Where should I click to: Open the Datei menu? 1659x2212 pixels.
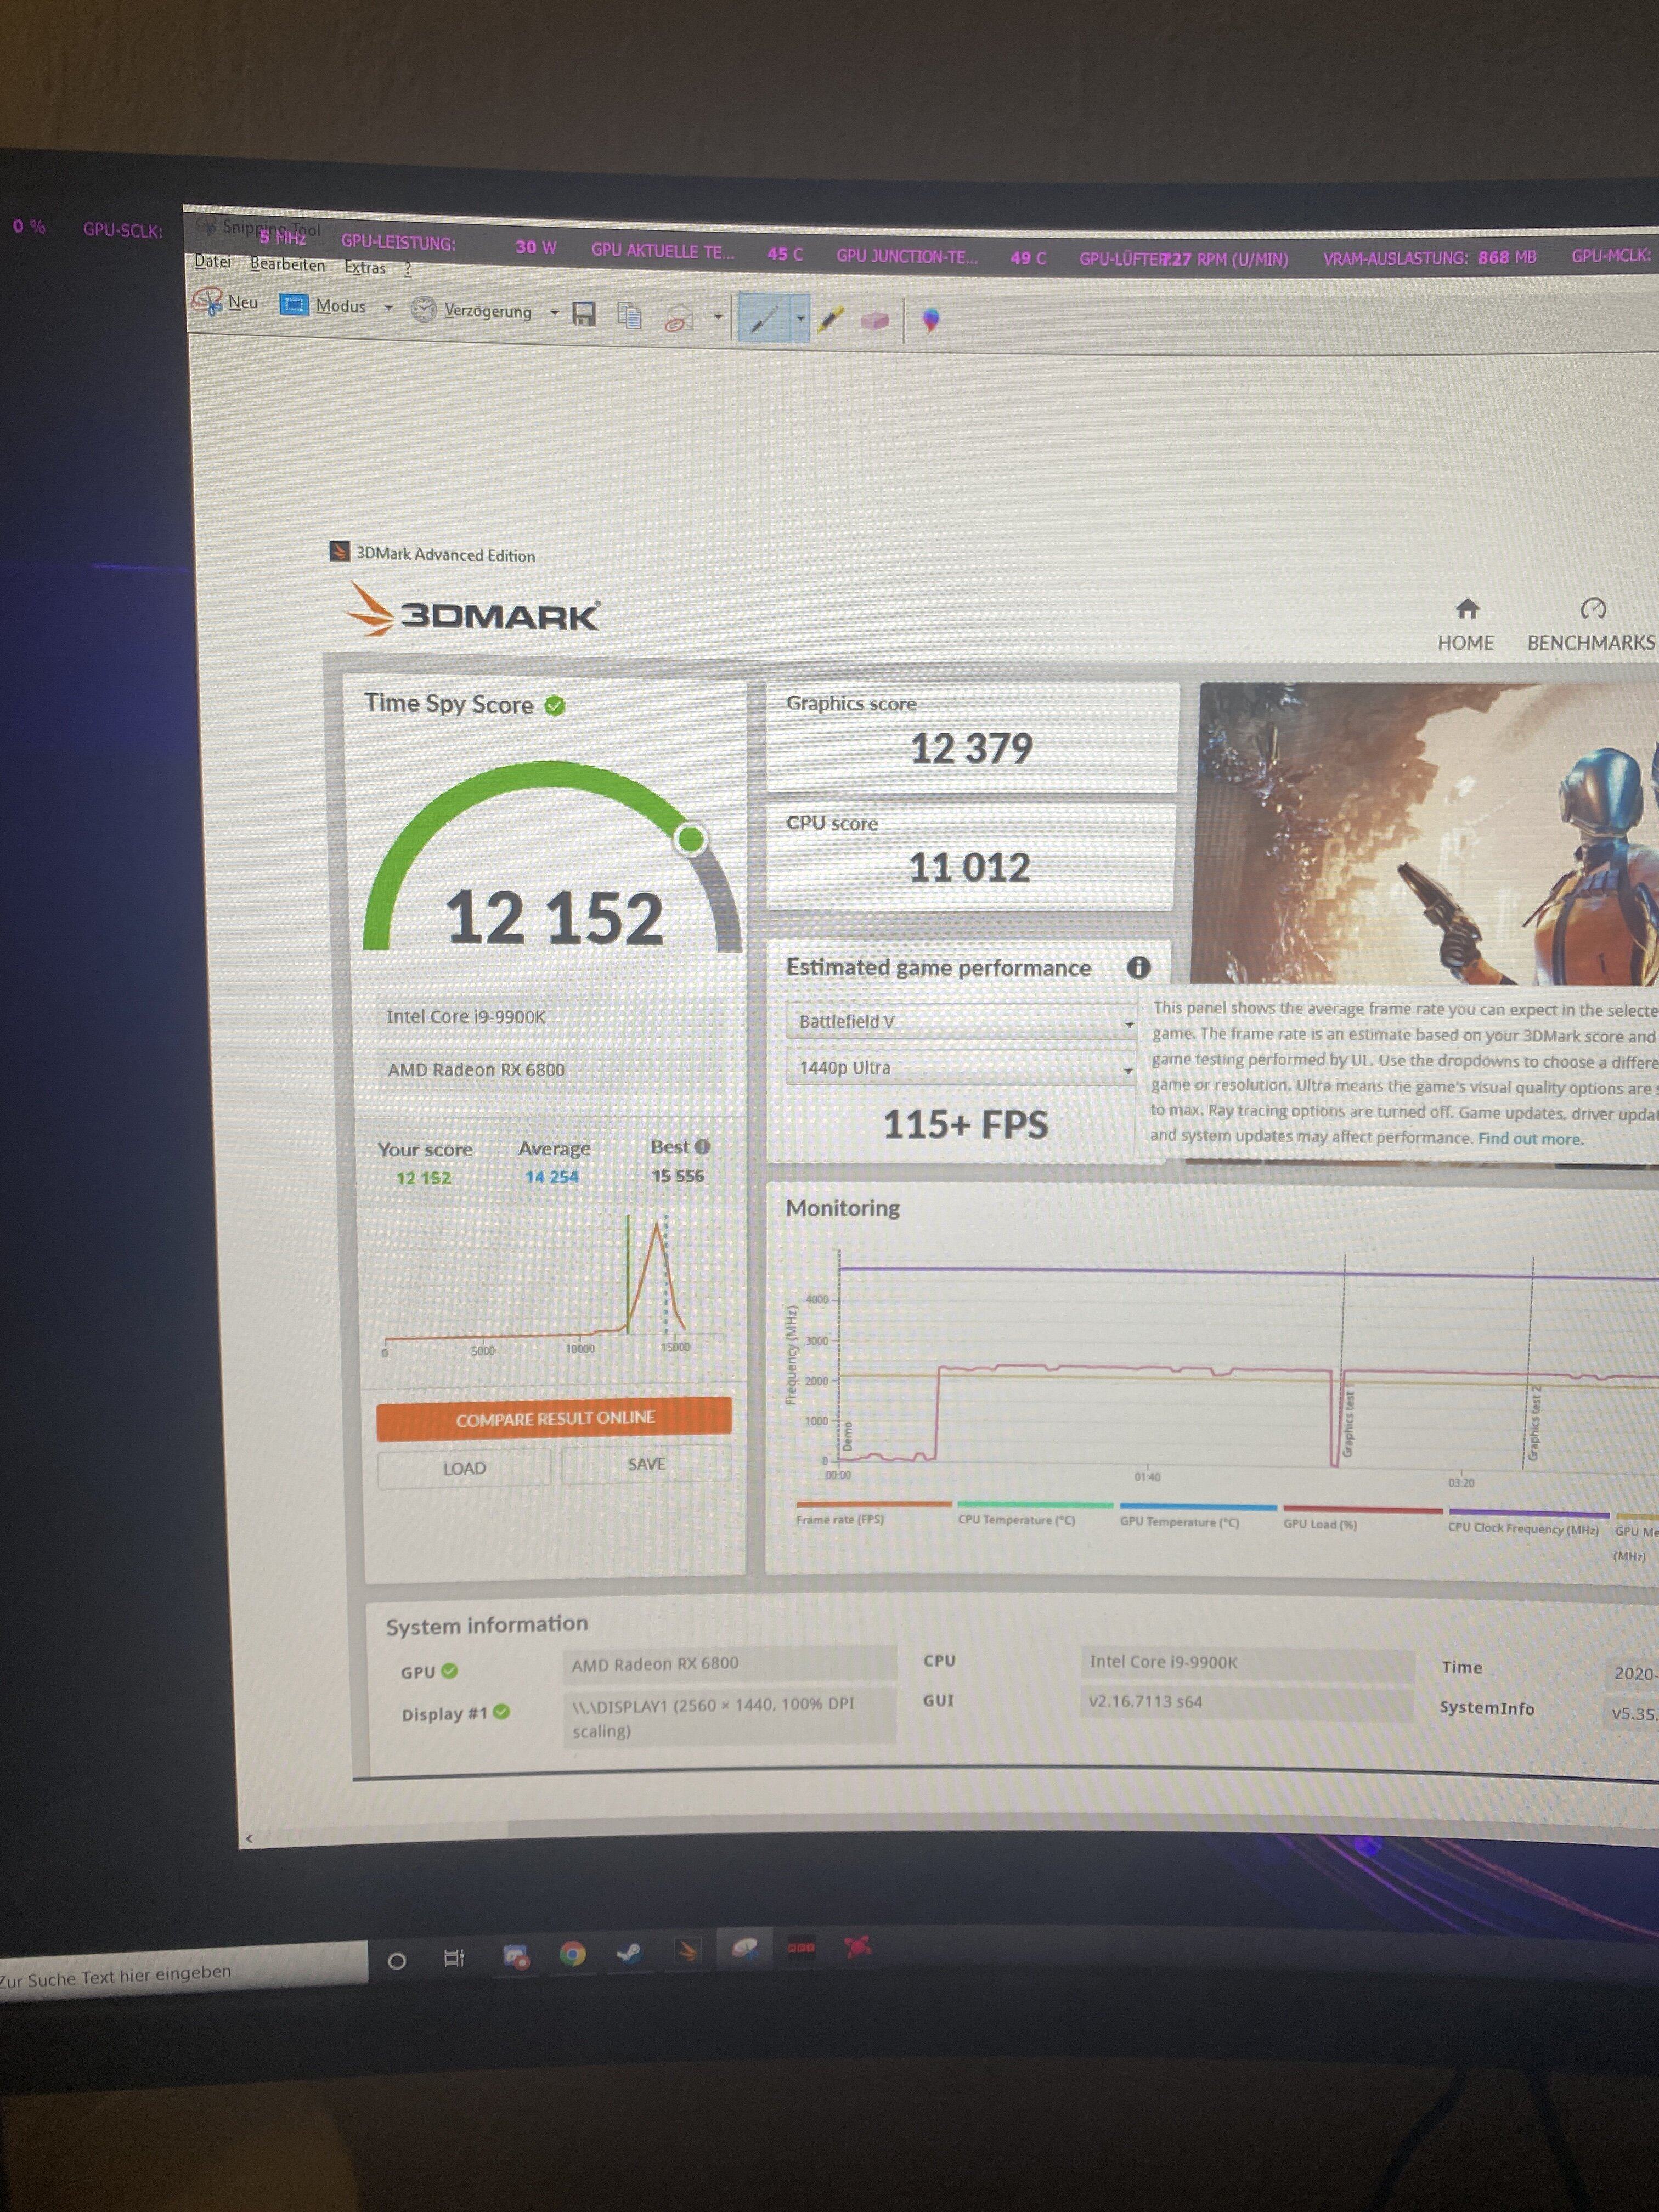pyautogui.click(x=212, y=261)
